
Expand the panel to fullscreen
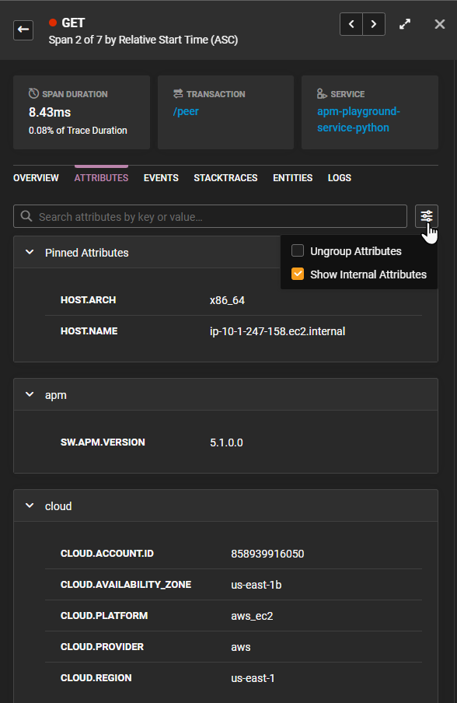[405, 24]
